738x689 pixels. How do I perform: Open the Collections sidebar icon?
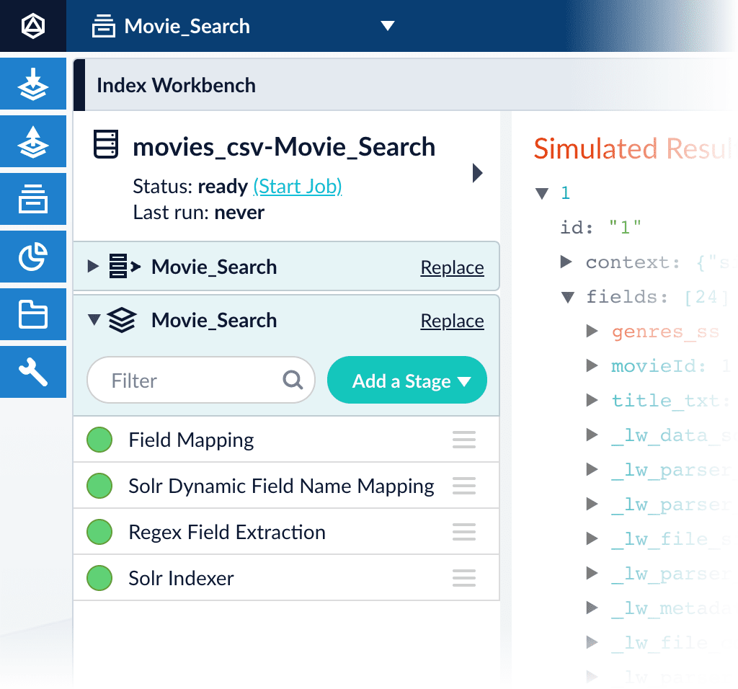33,199
